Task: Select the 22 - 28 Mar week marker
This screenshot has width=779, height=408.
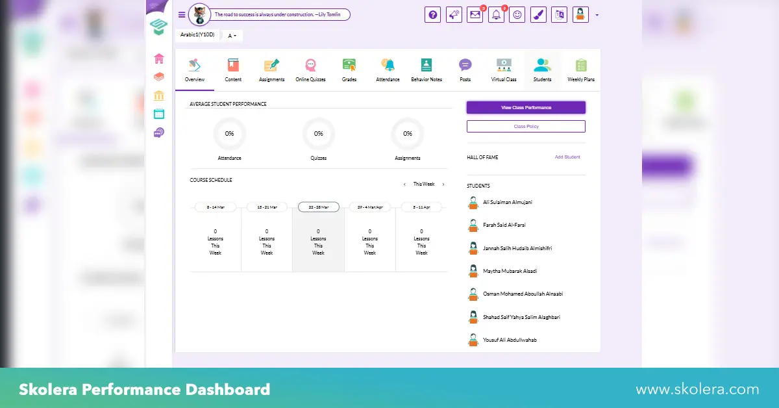Action: (318, 207)
